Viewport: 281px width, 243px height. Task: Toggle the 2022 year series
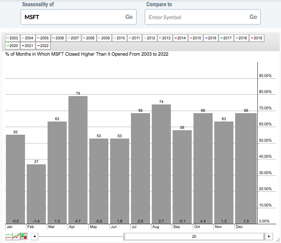click(43, 46)
